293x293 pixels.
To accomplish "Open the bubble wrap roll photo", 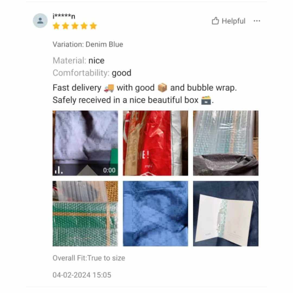I will coord(226,143).
